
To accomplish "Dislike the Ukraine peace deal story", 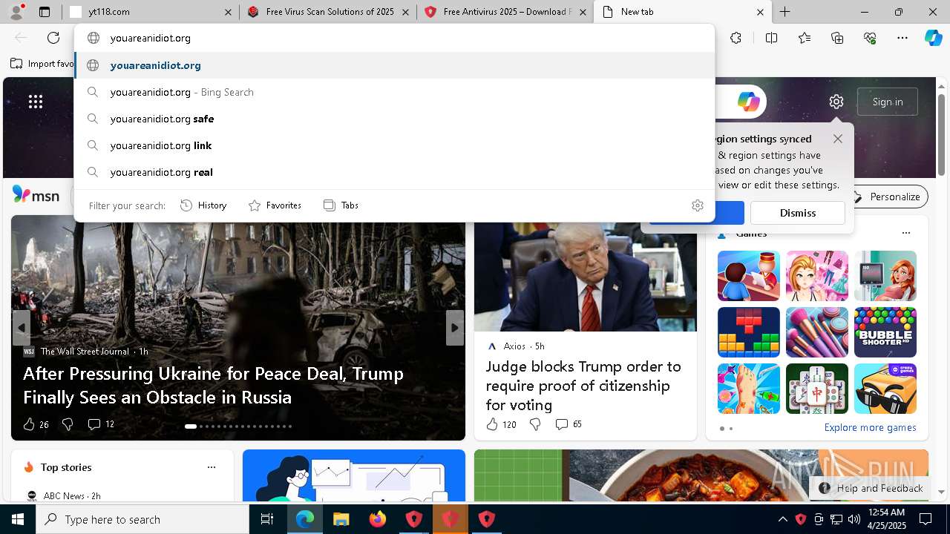I will pos(68,424).
